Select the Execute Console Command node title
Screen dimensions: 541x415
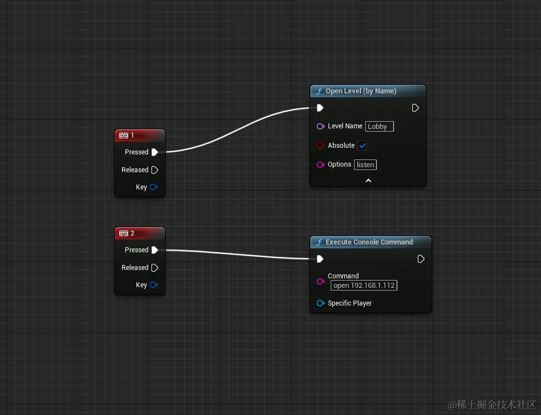pos(369,242)
